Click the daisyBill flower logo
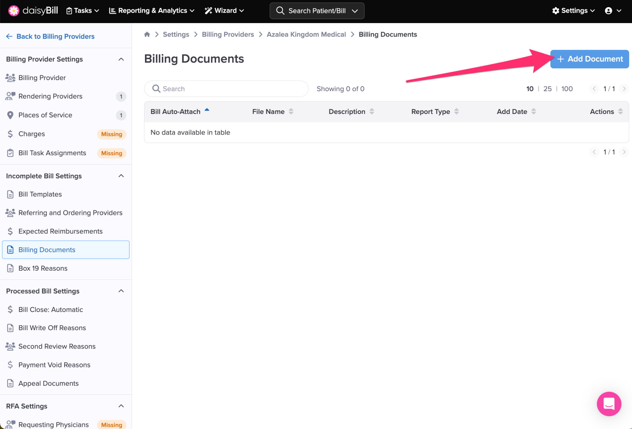 pos(14,10)
